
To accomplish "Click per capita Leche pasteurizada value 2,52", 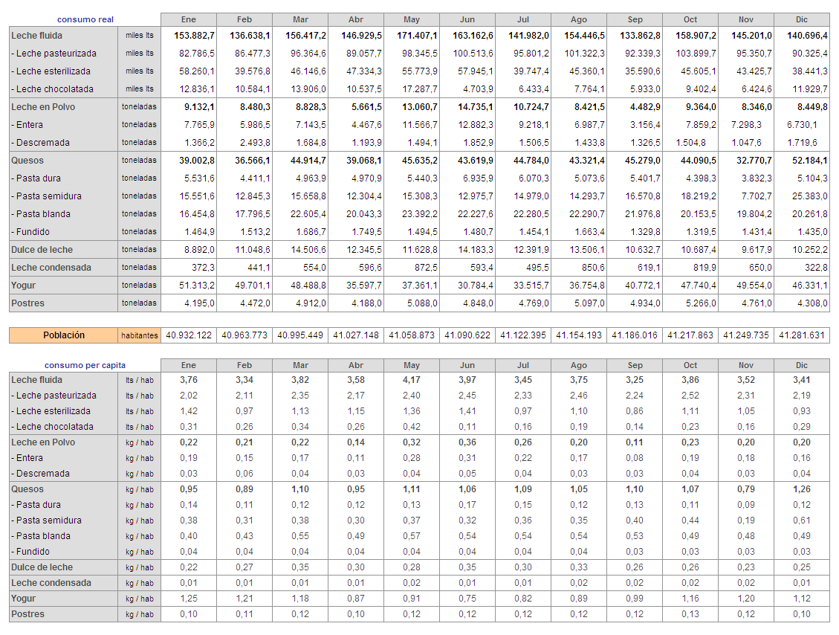I will click(690, 396).
